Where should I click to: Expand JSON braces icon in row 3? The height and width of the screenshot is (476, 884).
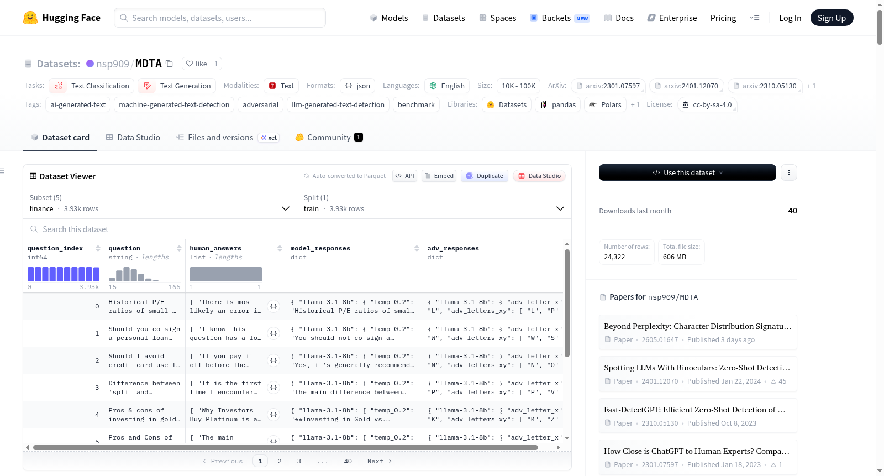point(273,388)
